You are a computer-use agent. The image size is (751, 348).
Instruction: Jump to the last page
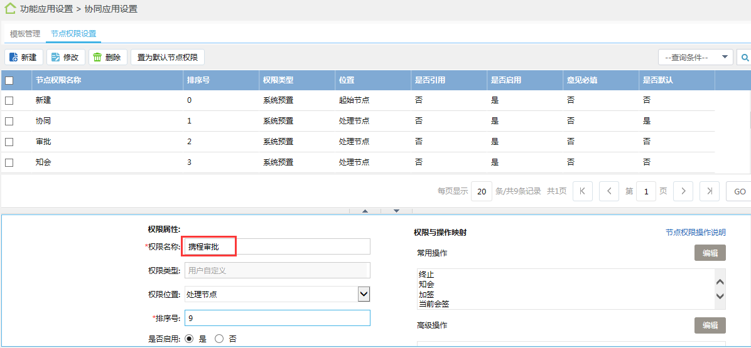click(709, 191)
